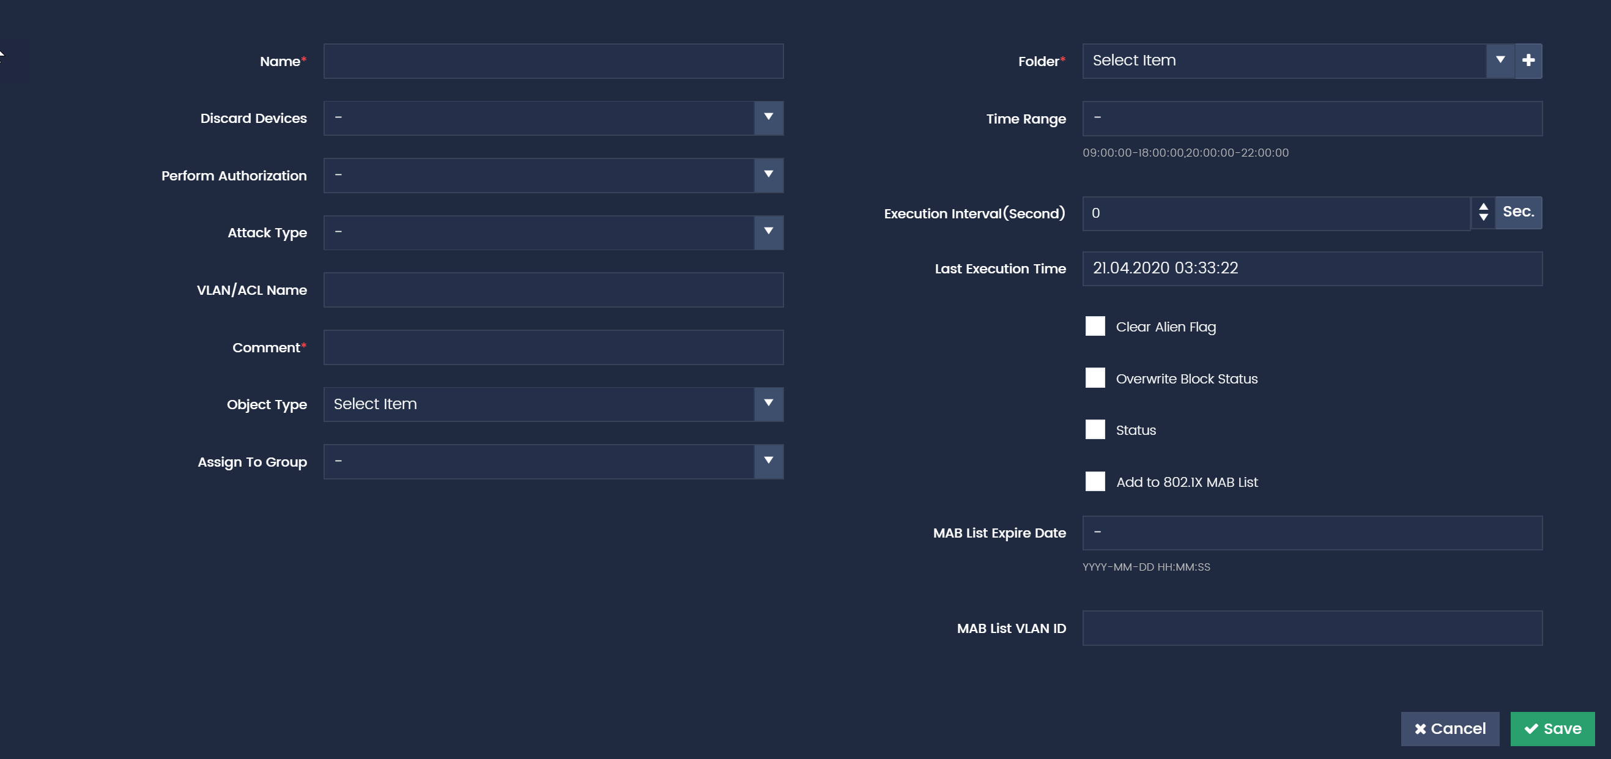Click the Last Execution Time field
Image resolution: width=1611 pixels, height=759 pixels.
[x=1312, y=268]
